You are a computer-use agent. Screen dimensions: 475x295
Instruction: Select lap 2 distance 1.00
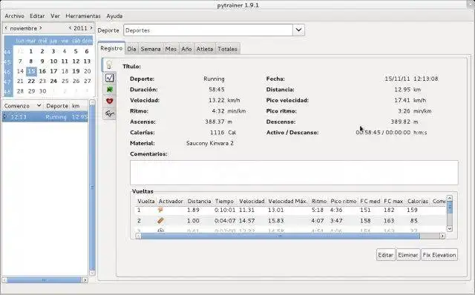193,221
